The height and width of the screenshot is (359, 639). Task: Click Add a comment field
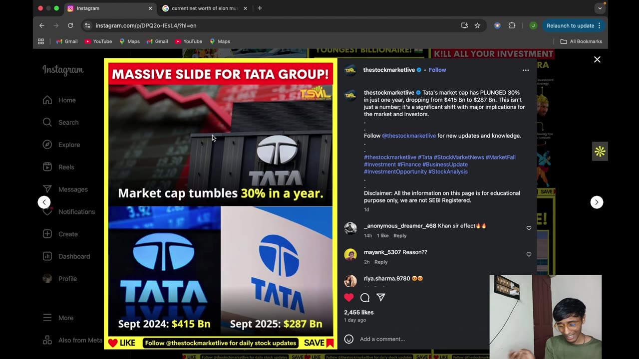click(382, 339)
